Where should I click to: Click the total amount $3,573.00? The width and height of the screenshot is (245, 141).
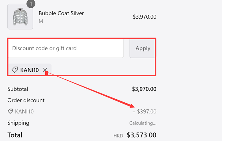[141, 135]
